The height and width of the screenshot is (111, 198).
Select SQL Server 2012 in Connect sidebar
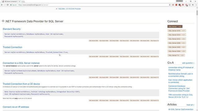click(177, 39)
